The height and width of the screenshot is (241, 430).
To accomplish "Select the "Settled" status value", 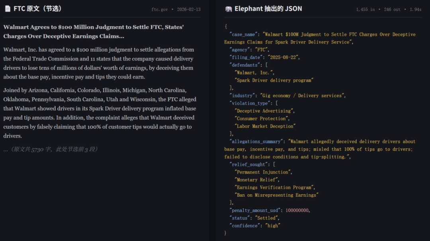I will coord(267,218).
